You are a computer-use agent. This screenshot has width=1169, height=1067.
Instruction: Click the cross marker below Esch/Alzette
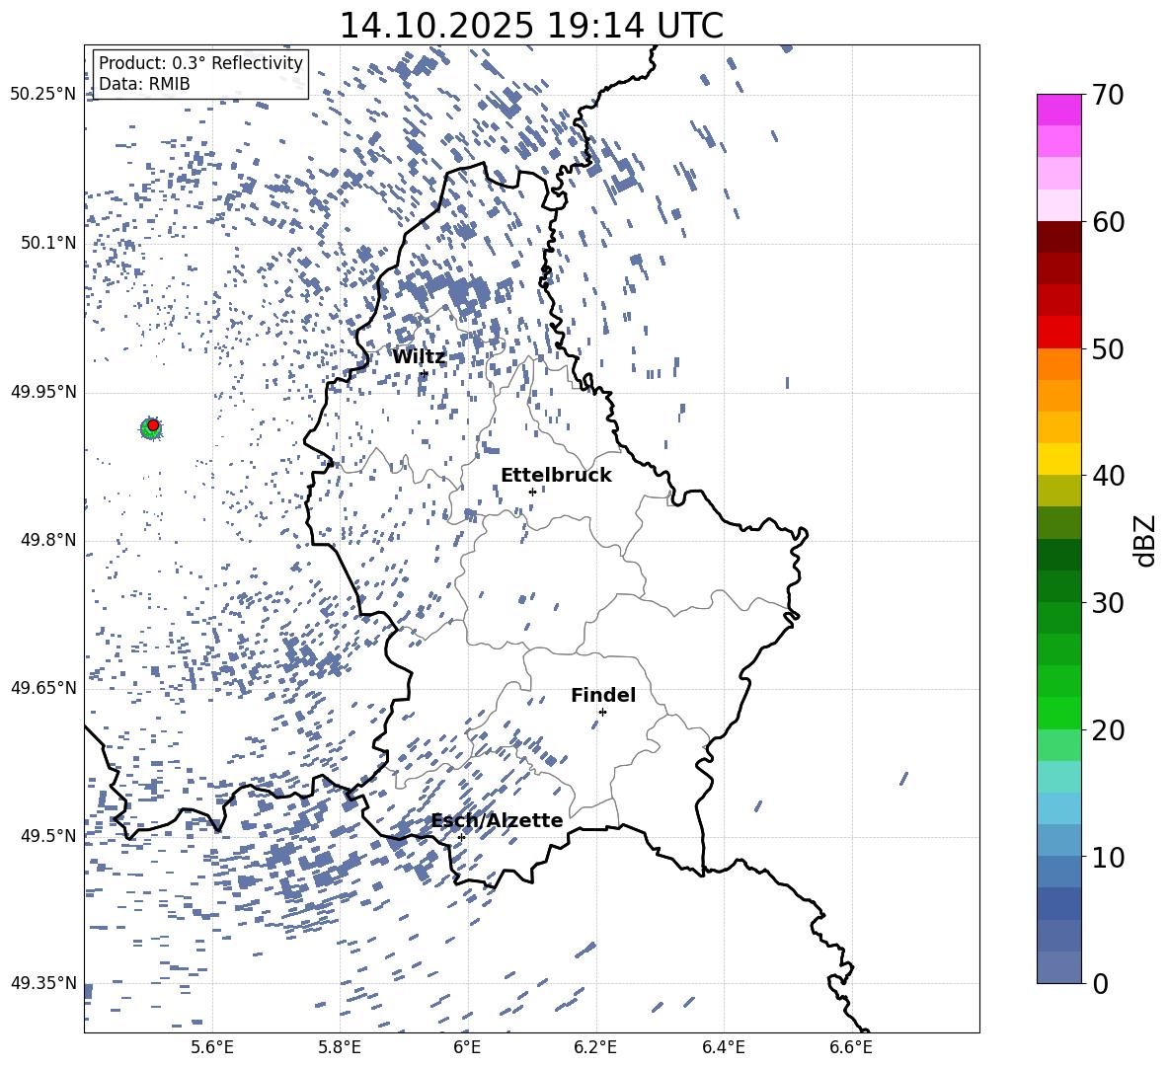point(461,837)
